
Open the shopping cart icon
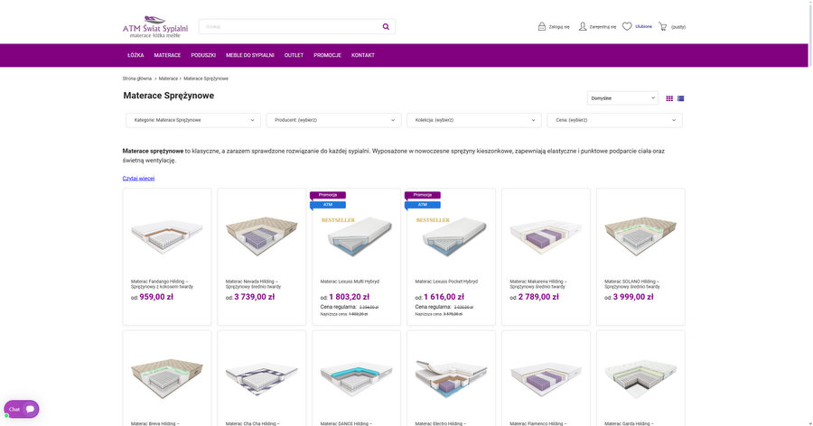(x=663, y=26)
